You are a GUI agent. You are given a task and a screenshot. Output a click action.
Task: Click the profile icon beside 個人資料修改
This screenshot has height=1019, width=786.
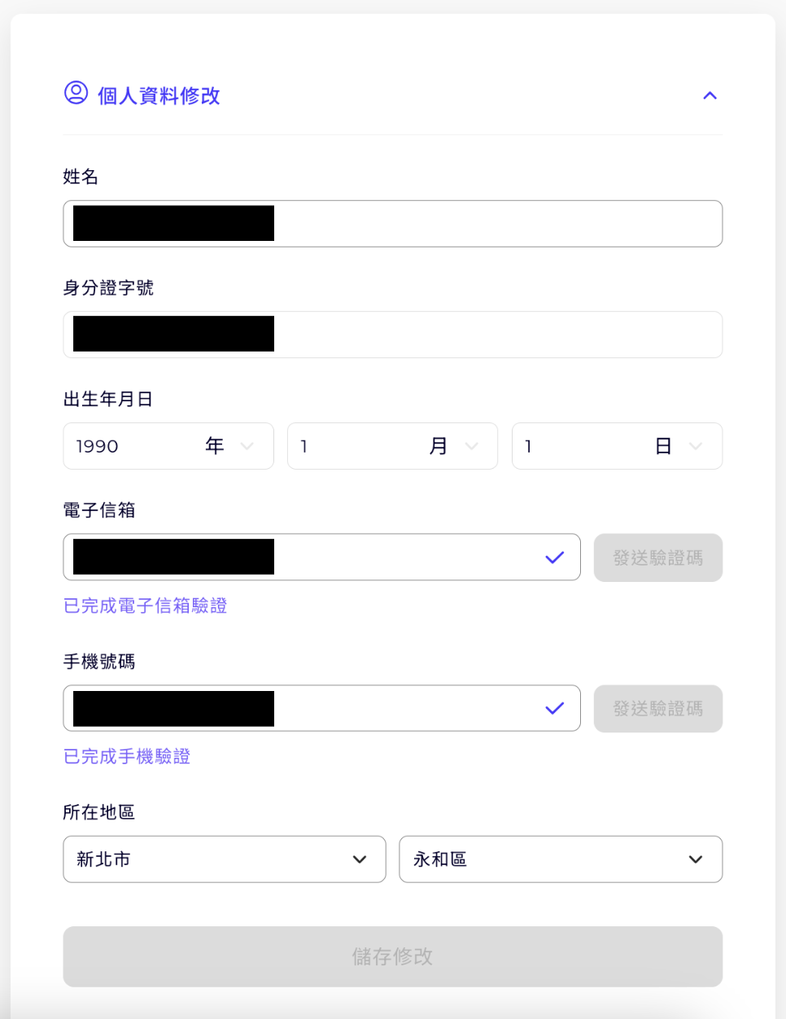pos(76,93)
